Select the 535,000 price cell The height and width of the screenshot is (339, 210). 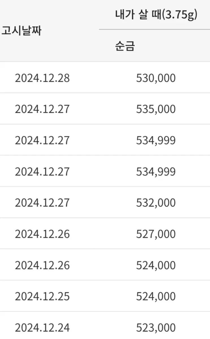pos(156,109)
